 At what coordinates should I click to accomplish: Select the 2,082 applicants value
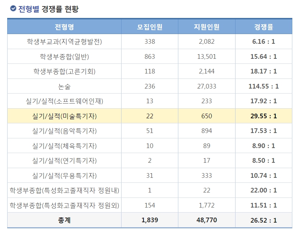(x=207, y=42)
